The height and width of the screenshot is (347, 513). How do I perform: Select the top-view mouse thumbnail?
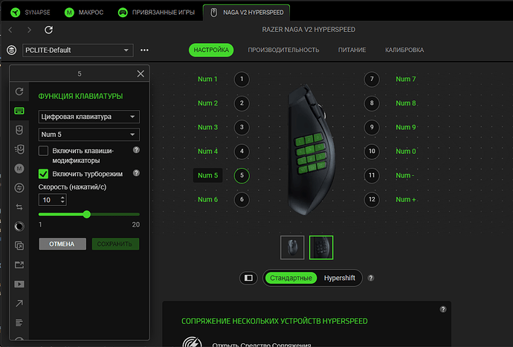[292, 247]
